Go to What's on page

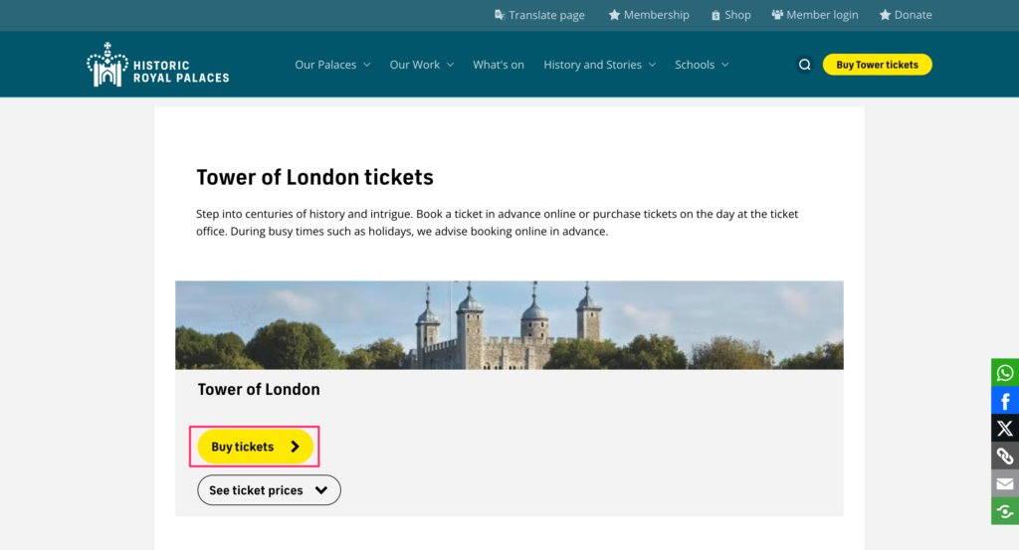(499, 65)
